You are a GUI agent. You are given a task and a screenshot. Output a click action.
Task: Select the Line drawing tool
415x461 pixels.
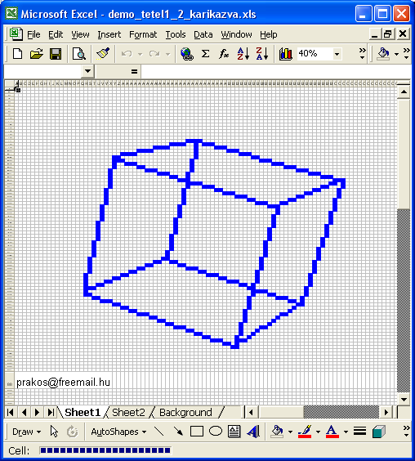pyautogui.click(x=159, y=432)
